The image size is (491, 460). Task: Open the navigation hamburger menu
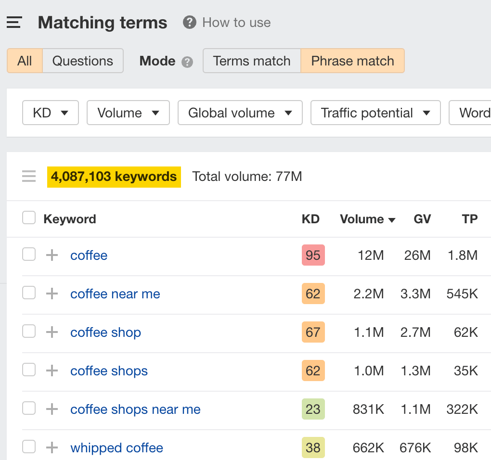[x=13, y=22]
